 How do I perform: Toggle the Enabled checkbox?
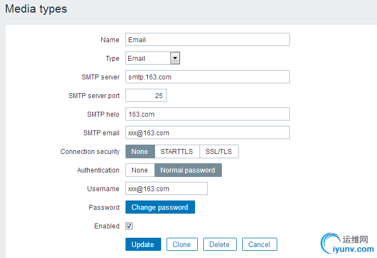tap(129, 226)
